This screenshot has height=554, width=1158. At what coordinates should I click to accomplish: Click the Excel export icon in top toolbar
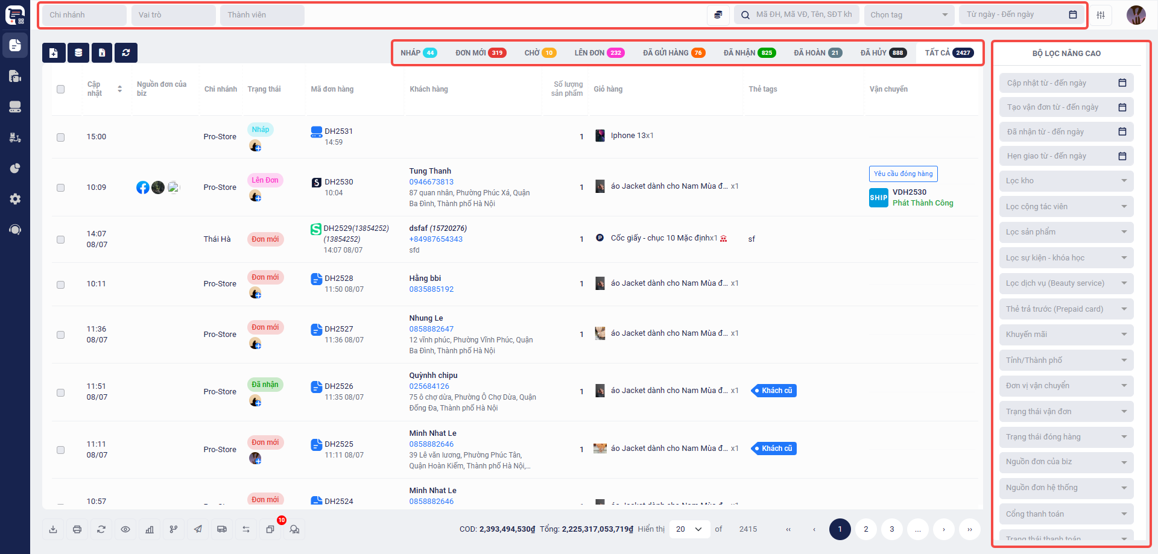coord(102,53)
